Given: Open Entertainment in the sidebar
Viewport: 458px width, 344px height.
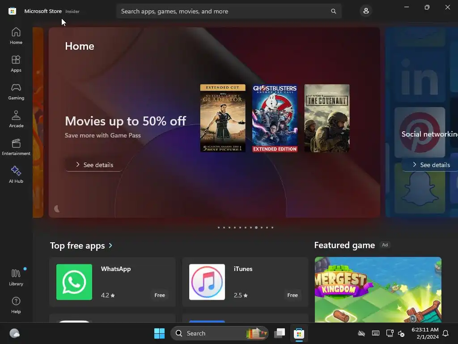Looking at the screenshot, I should (16, 147).
